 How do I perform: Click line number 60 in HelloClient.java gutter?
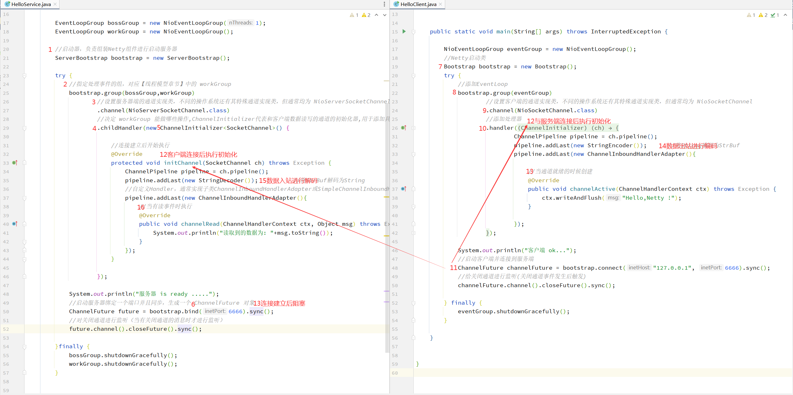tap(395, 373)
